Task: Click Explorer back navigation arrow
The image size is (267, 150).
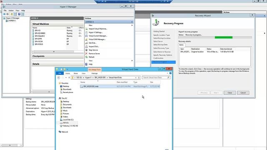Action: [x=58, y=77]
